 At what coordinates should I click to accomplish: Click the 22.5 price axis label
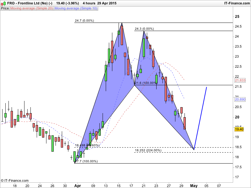coord(238,67)
